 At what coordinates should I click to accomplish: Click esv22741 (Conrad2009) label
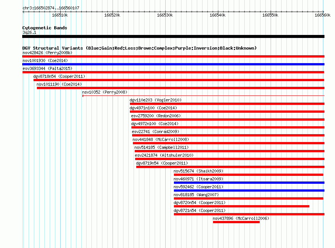(x=155, y=132)
